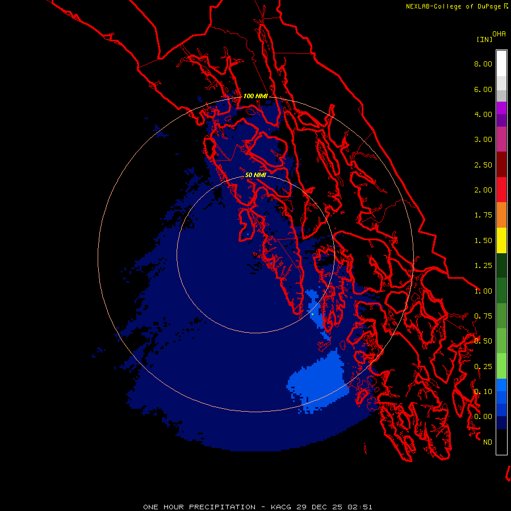Click the 1.25 legend value
511x511 pixels.
[483, 266]
